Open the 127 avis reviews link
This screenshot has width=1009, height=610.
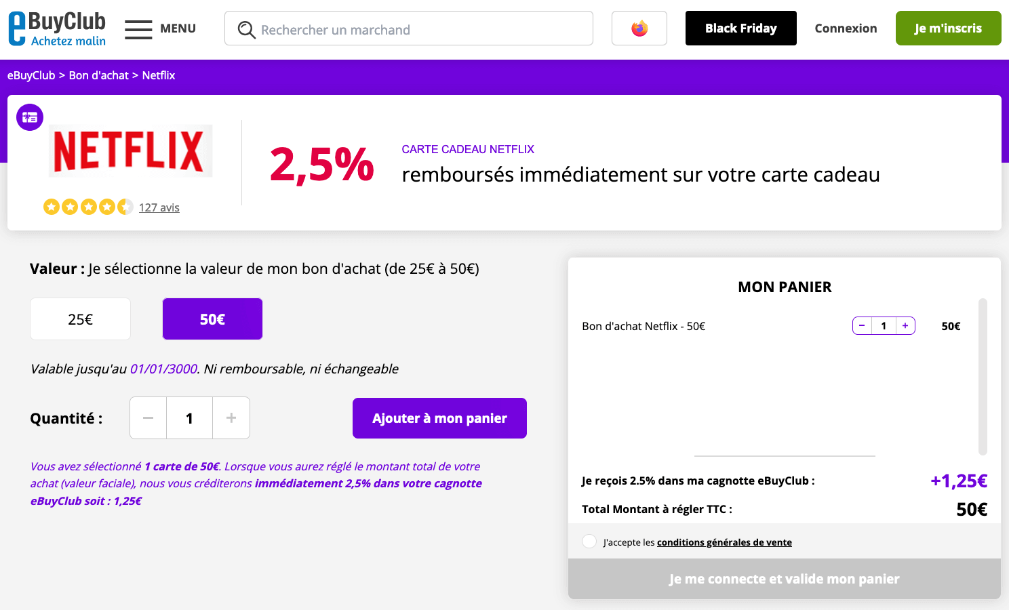pyautogui.click(x=159, y=207)
